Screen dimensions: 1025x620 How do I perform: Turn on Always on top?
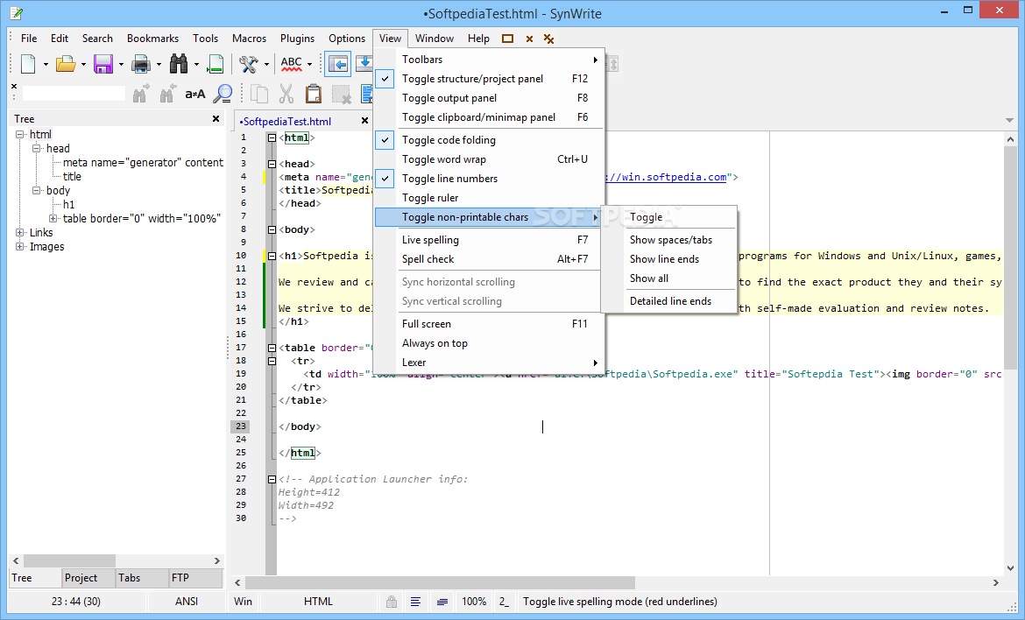488,343
